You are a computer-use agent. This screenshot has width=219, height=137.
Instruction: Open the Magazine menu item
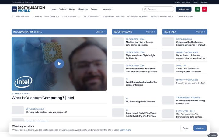tap(83, 9)
